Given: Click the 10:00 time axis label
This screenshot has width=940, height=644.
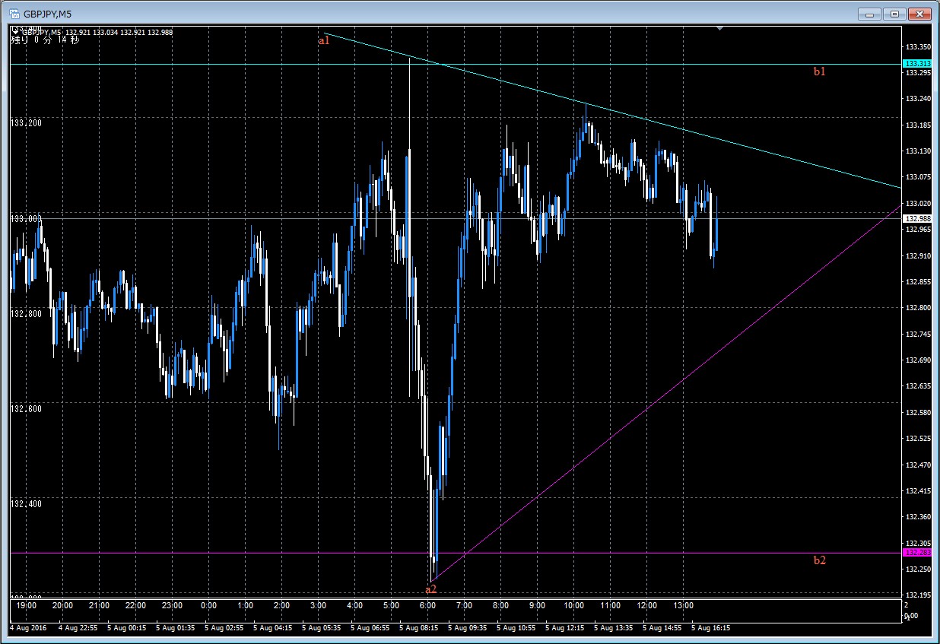Looking at the screenshot, I should pyautogui.click(x=573, y=606).
